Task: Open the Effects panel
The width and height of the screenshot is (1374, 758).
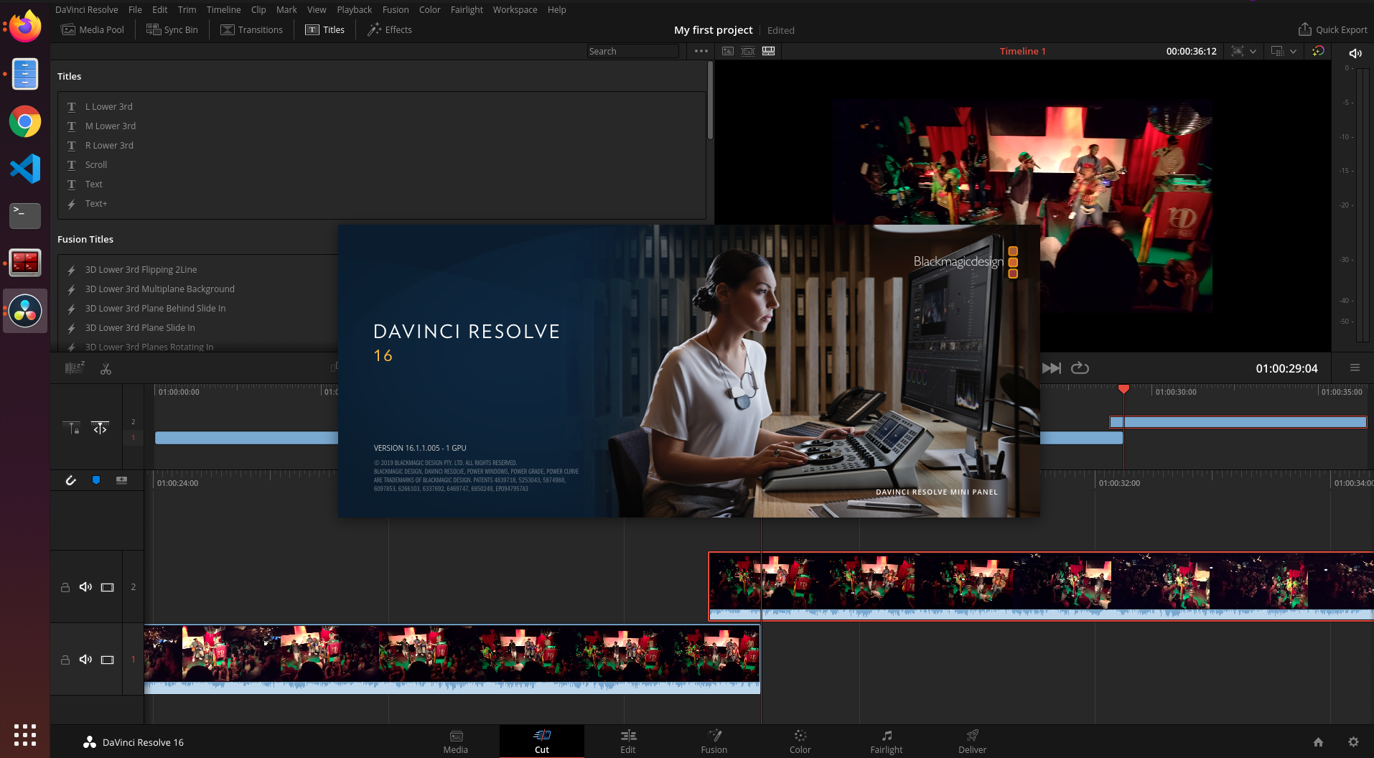Action: pyautogui.click(x=390, y=29)
